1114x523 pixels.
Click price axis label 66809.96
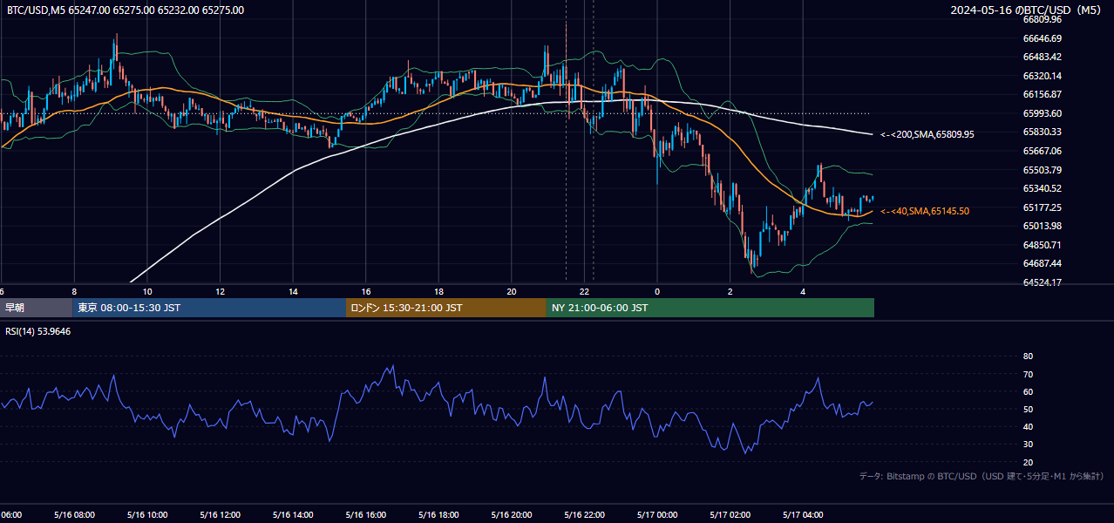point(1042,19)
